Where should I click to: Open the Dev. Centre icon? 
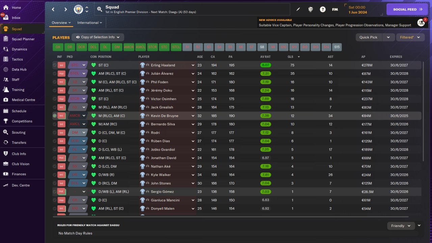(6, 185)
